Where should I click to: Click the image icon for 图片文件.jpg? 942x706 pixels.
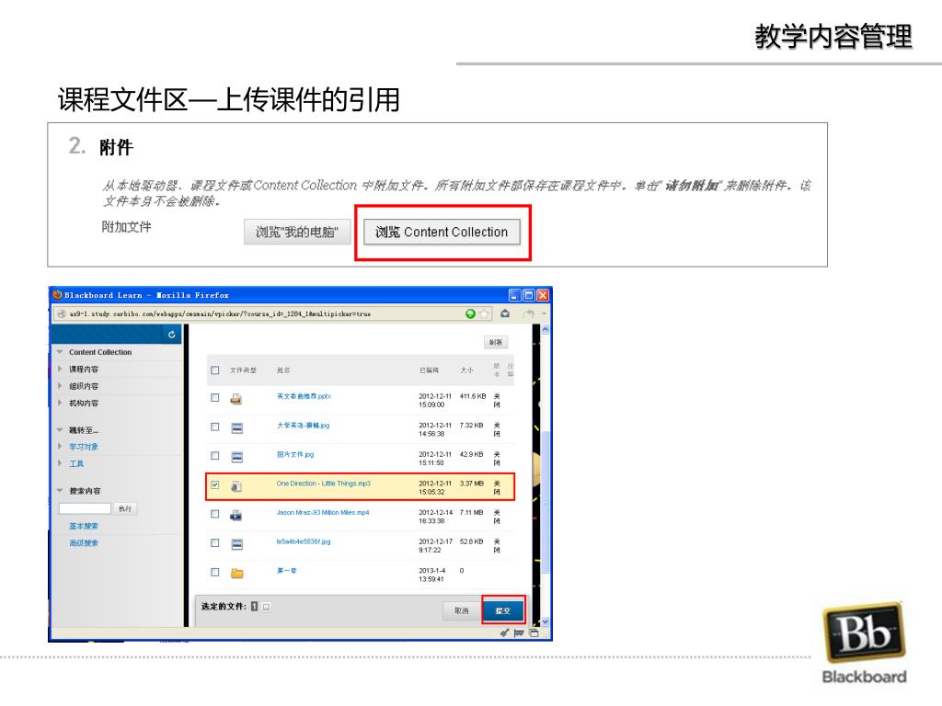pyautogui.click(x=237, y=457)
